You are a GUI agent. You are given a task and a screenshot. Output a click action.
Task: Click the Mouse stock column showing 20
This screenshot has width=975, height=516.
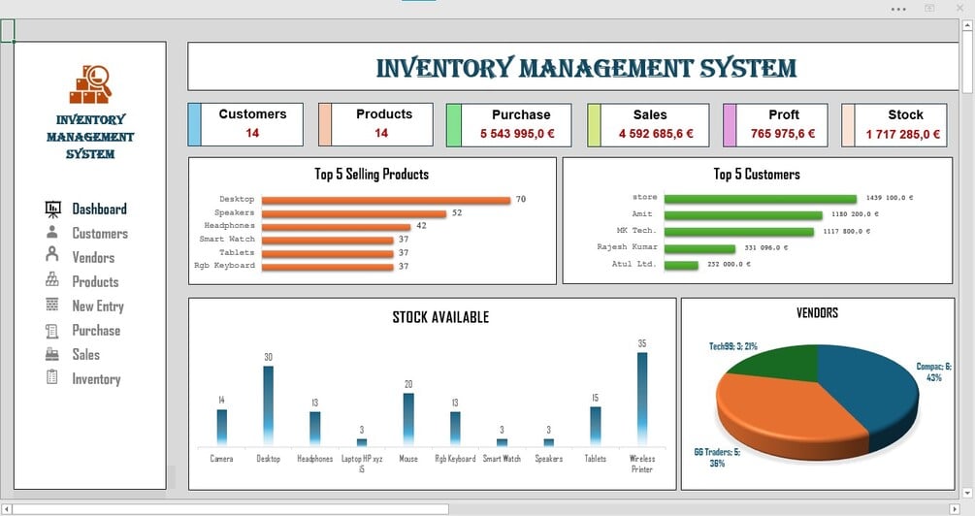(x=407, y=420)
